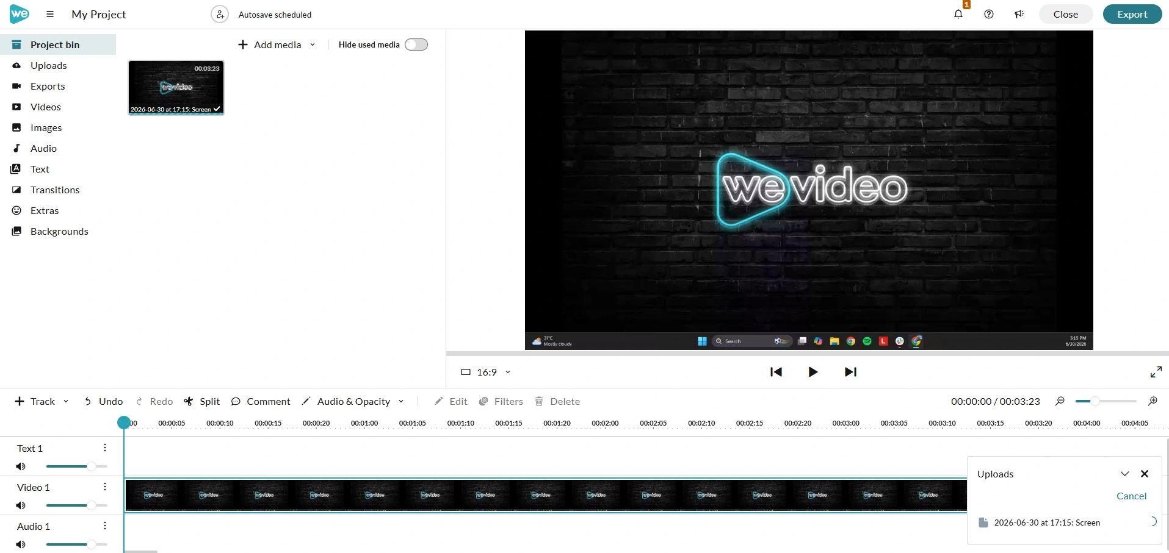Open the Backgrounds section
Screen dimensions: 1169x553
coord(58,231)
